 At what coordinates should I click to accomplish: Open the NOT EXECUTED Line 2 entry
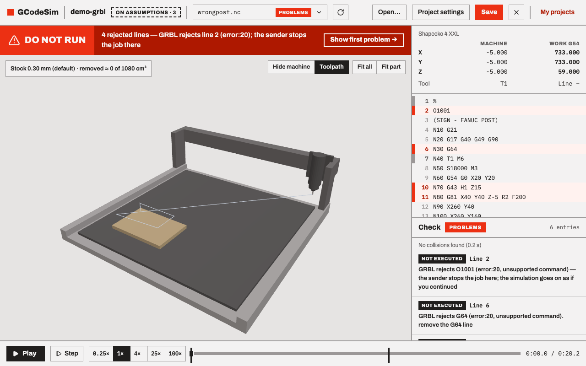[499, 272]
